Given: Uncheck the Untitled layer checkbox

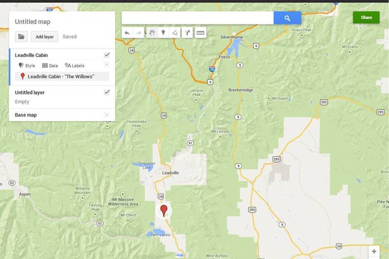Looking at the screenshot, I should pyautogui.click(x=107, y=92).
